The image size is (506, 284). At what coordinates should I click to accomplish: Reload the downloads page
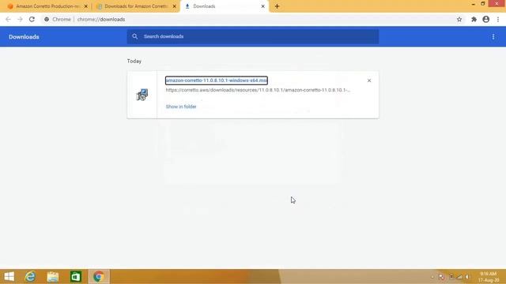tap(32, 19)
